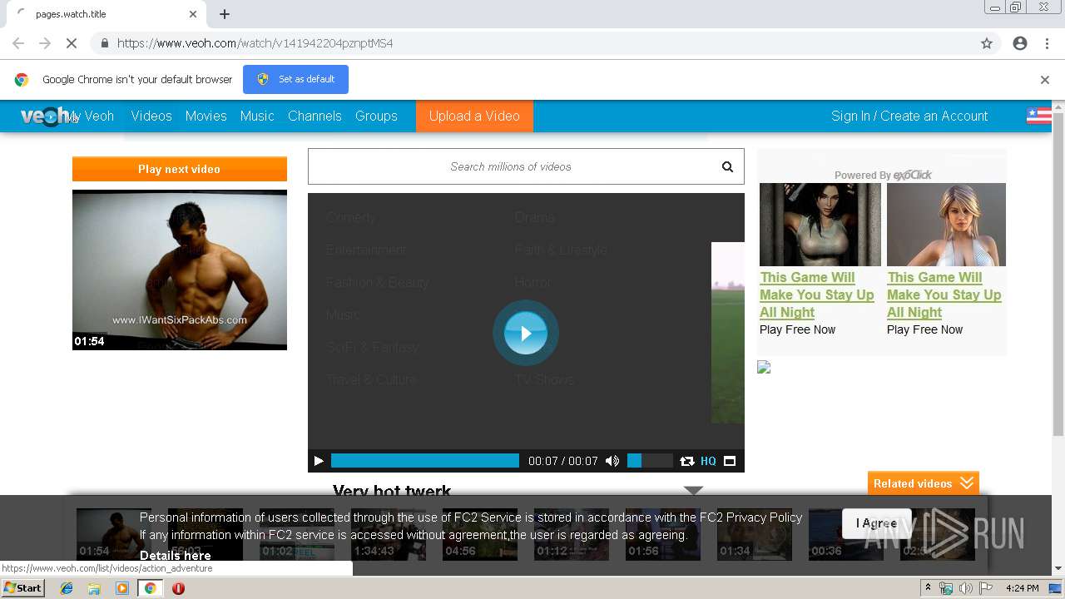Open system tray volume icon
Viewport: 1065px width, 599px height.
point(966,588)
